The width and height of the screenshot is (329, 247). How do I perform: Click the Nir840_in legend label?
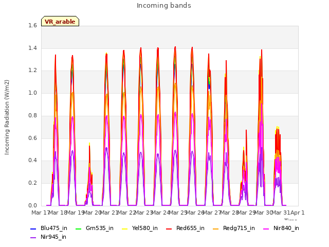click(x=286, y=228)
